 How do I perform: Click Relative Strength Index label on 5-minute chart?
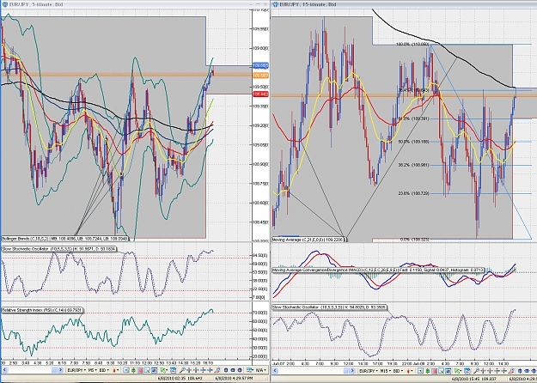[42, 311]
